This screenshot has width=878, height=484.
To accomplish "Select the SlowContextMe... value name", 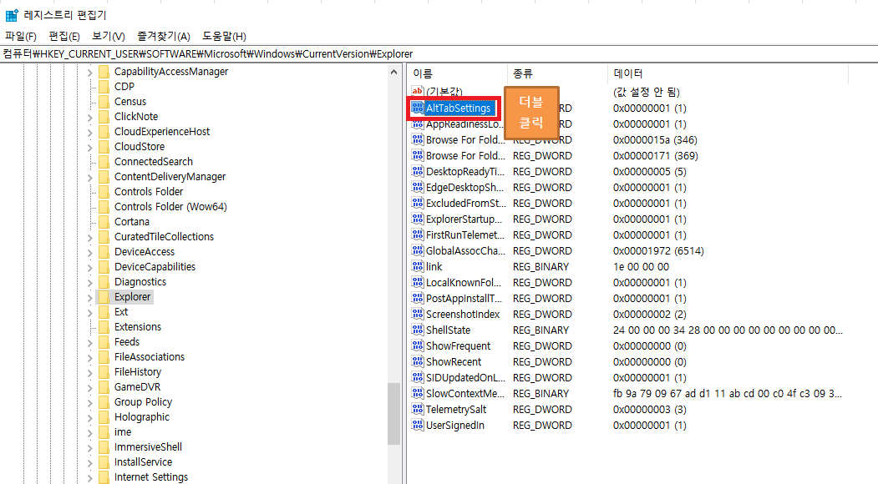I will pyautogui.click(x=465, y=393).
